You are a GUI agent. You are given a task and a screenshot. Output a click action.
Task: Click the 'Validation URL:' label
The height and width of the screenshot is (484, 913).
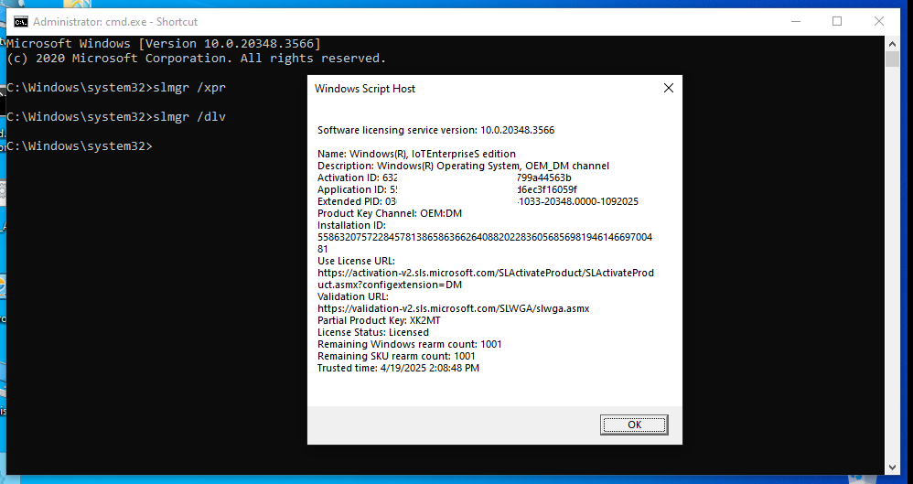click(353, 296)
